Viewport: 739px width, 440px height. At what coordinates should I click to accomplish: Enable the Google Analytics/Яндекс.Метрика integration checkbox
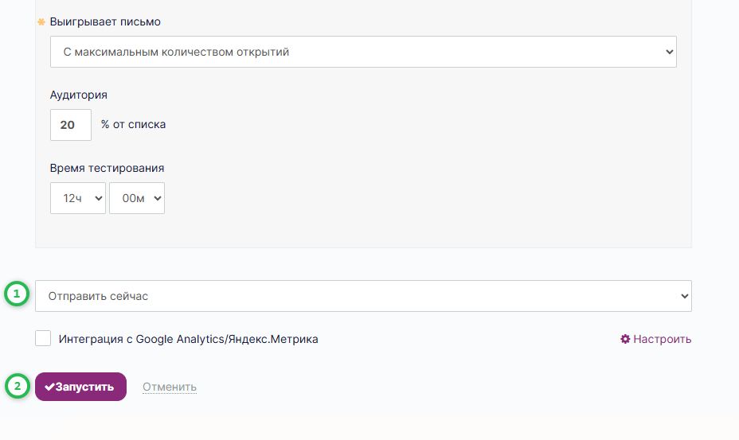43,339
